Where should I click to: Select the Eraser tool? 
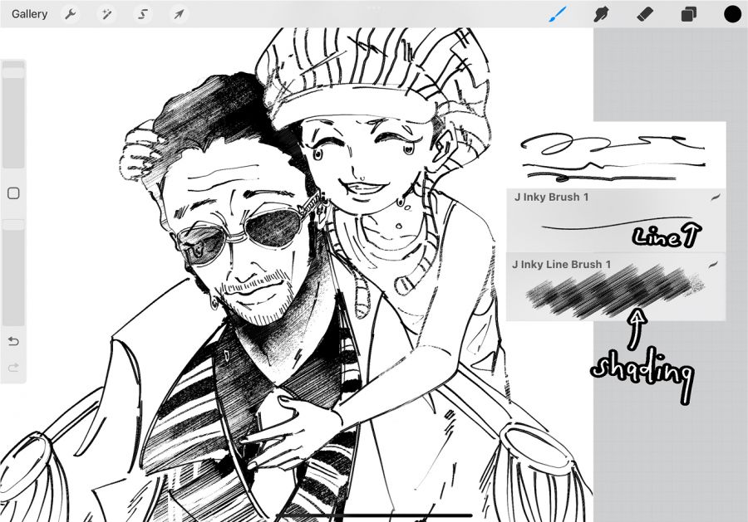pos(645,14)
